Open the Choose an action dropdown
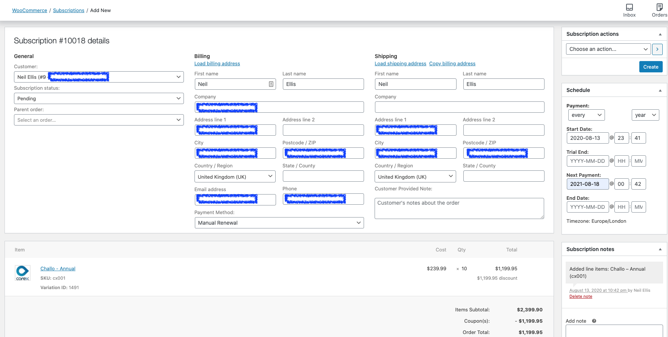Image resolution: width=668 pixels, height=337 pixels. [x=608, y=49]
